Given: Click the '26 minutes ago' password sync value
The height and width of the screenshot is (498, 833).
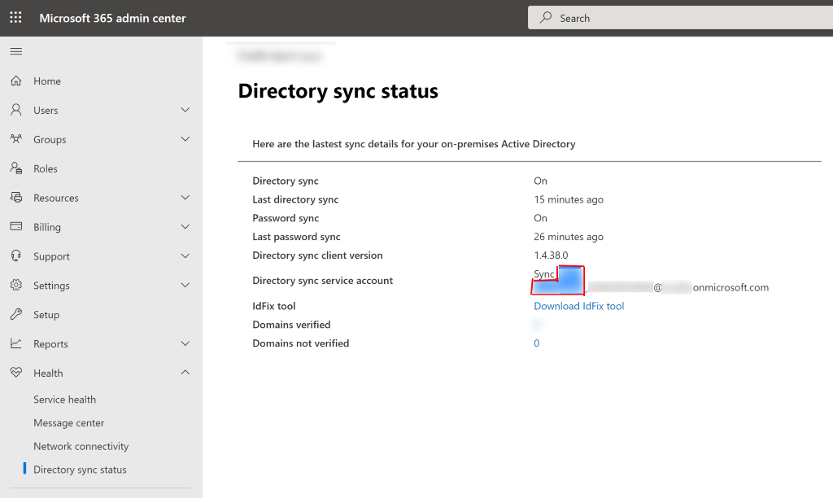Looking at the screenshot, I should [569, 237].
